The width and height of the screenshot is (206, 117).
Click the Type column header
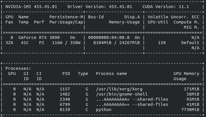pyautogui.click(x=83, y=74)
